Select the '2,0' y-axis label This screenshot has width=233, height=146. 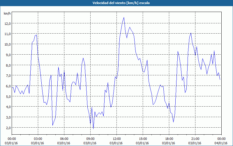(8, 128)
